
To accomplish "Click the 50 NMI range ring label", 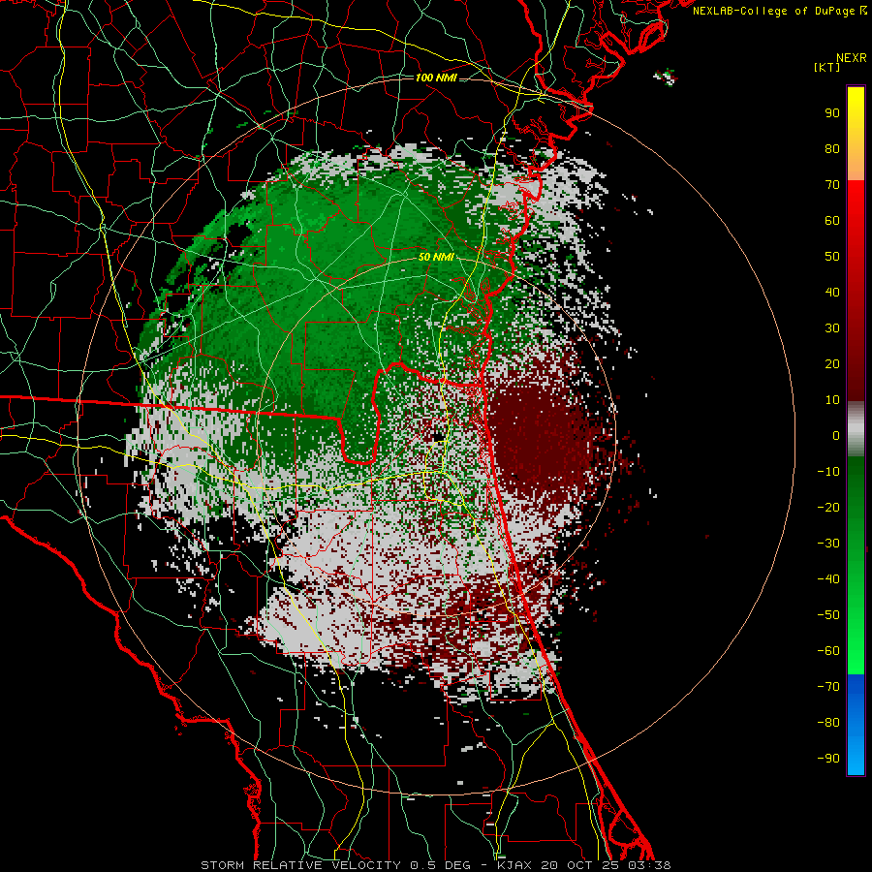I will [436, 257].
